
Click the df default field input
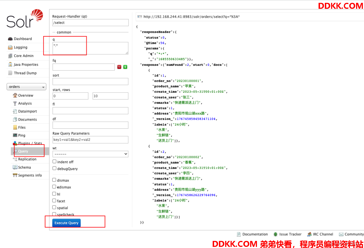point(90,125)
